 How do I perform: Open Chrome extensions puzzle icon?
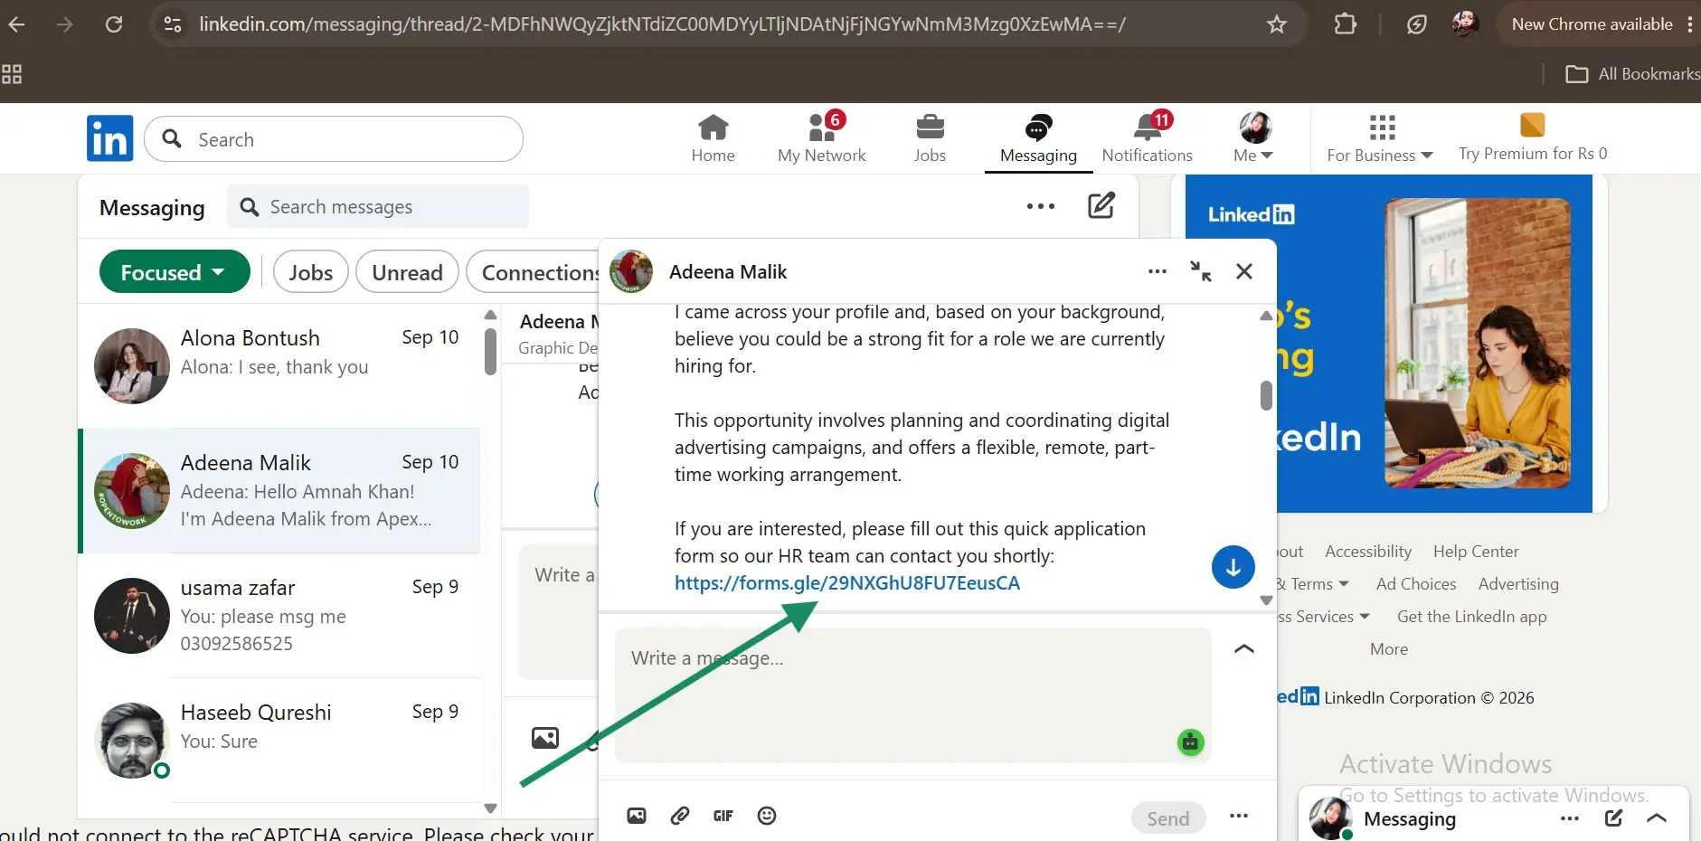pos(1346,24)
